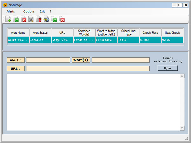This screenshot has width=191, height=143.
Task: Open the Alerts menu
Action: 11,11
